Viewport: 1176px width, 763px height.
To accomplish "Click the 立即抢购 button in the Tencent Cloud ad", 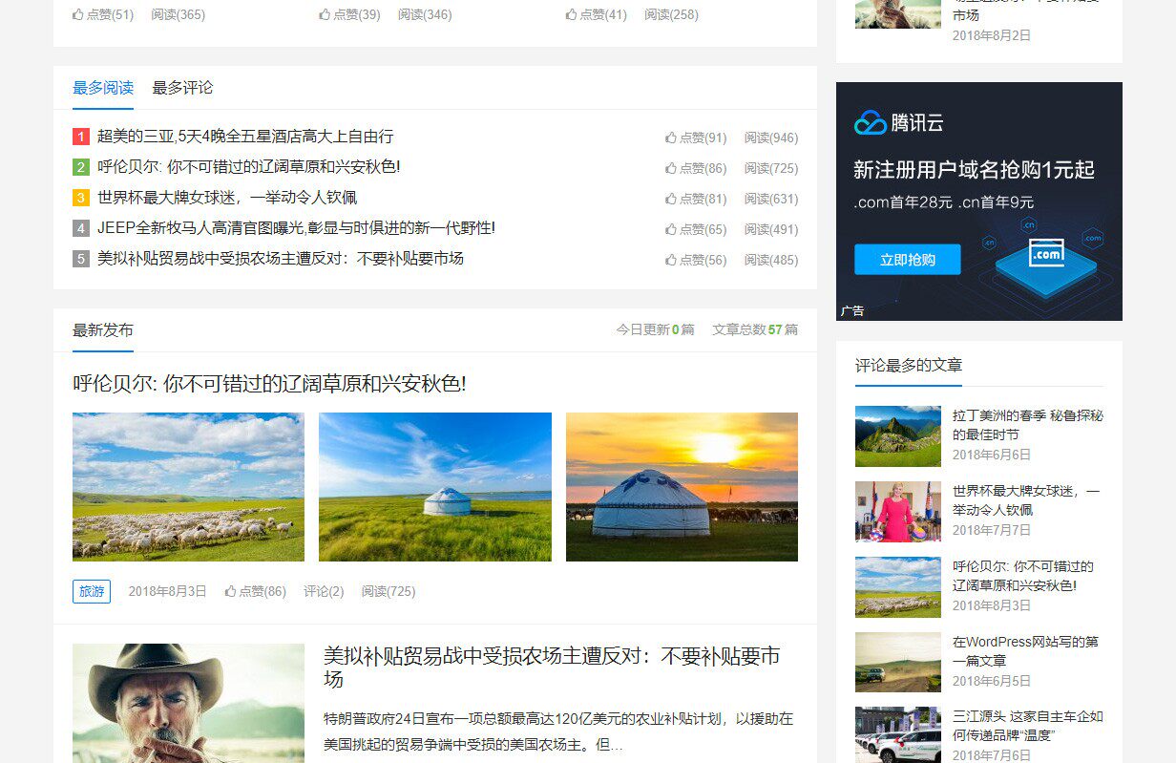I will coord(906,260).
